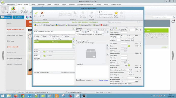The height and width of the screenshot is (98, 176).
Task: Click Relatórios button in main window
Action: tap(18, 17)
